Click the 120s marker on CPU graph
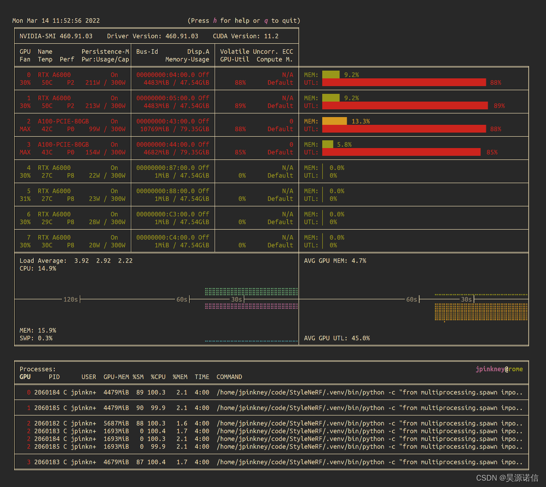Viewport: 546px width, 487px height. point(70,299)
